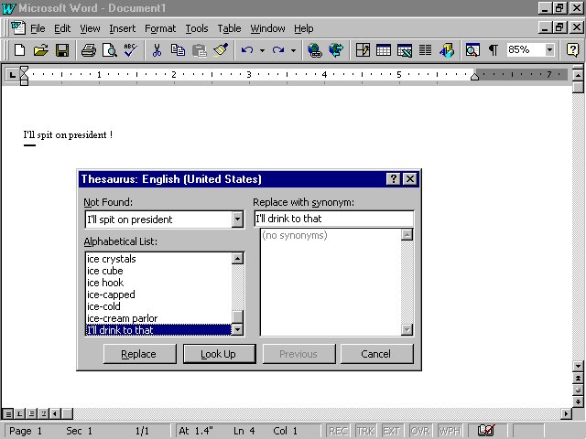Click the Replace button in Thesaurus dialog
Image resolution: width=586 pixels, height=439 pixels.
point(138,354)
